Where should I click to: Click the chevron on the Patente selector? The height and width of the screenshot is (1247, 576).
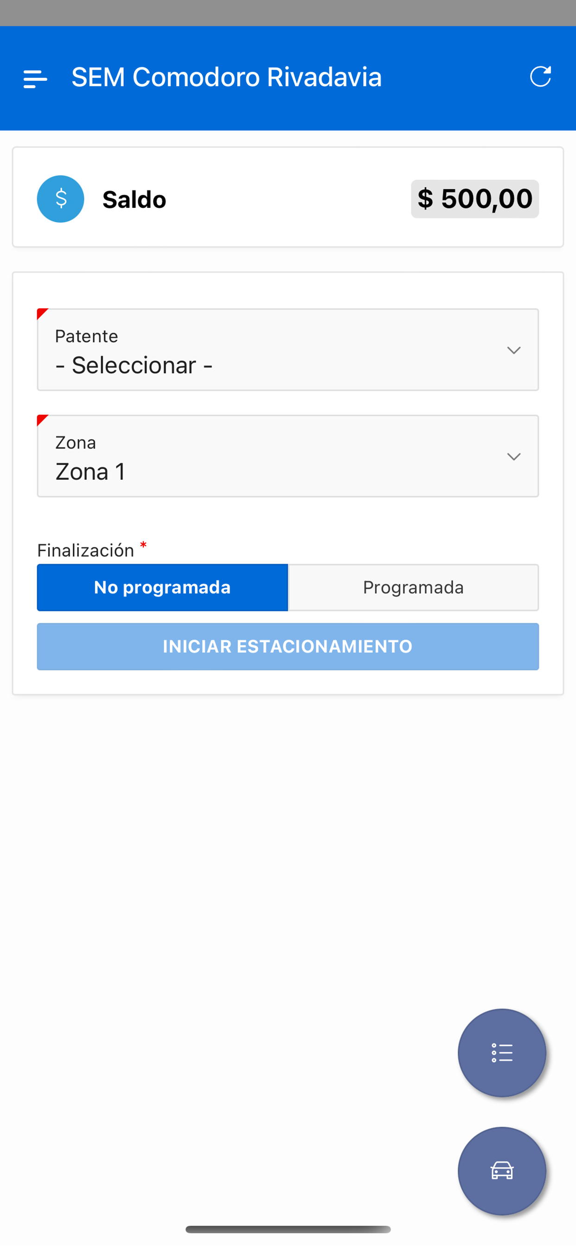click(514, 349)
